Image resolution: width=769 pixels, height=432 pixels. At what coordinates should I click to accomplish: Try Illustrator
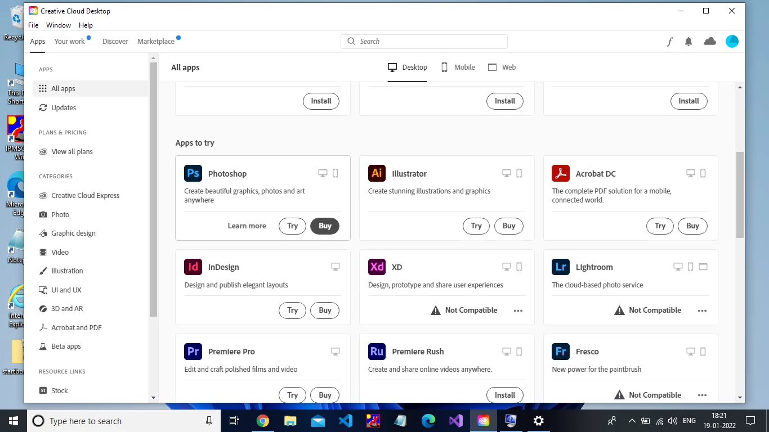coord(476,226)
